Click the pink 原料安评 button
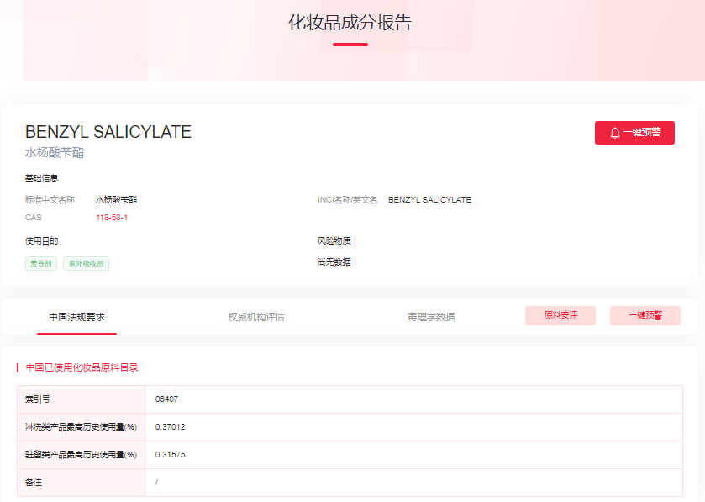Viewport: 705px width, 502px height. (x=560, y=315)
